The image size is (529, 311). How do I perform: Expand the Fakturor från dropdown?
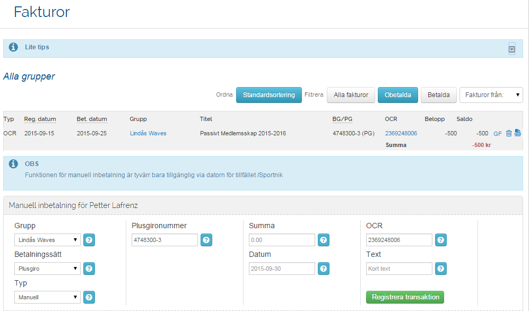coord(491,95)
